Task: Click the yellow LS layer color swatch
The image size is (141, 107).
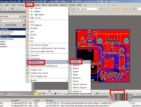Action: coord(36,94)
